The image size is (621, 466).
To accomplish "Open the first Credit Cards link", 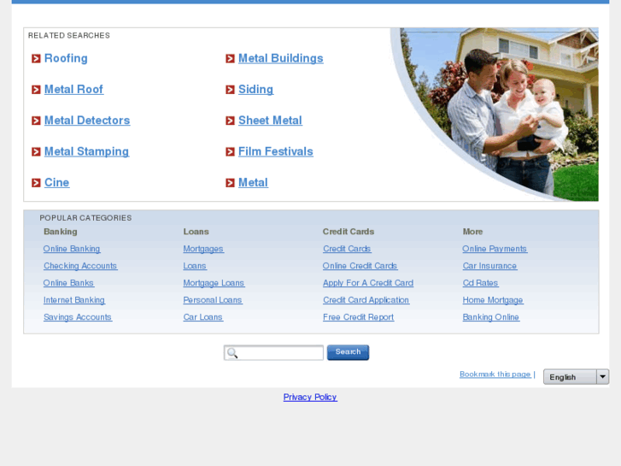I will click(x=347, y=249).
